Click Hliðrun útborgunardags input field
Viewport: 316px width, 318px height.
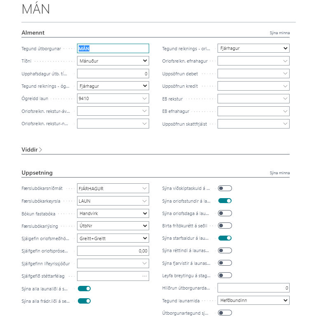pos(253,288)
